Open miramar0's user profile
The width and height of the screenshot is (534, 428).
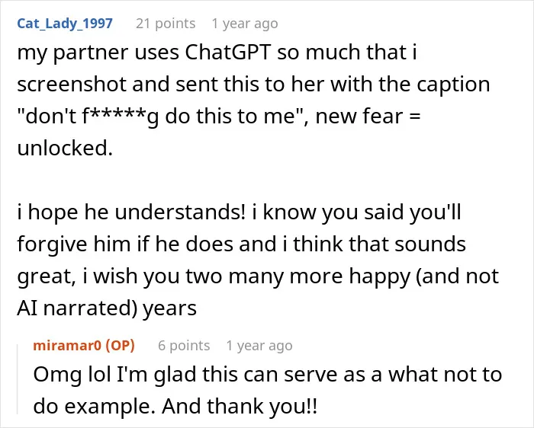point(67,346)
